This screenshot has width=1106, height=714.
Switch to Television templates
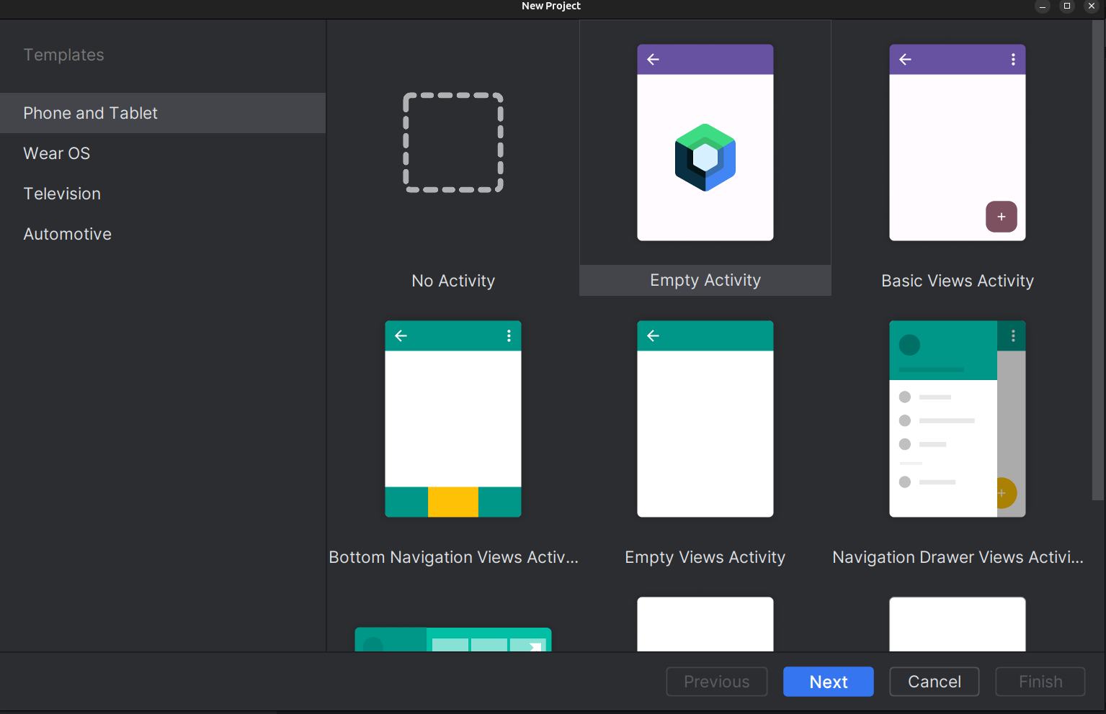[163, 194]
